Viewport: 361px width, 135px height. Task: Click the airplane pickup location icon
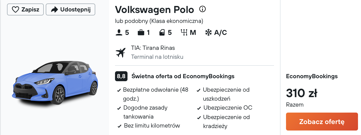(x=120, y=53)
